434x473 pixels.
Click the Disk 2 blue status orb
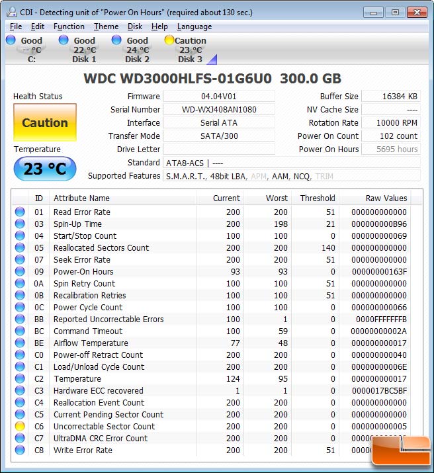116,40
